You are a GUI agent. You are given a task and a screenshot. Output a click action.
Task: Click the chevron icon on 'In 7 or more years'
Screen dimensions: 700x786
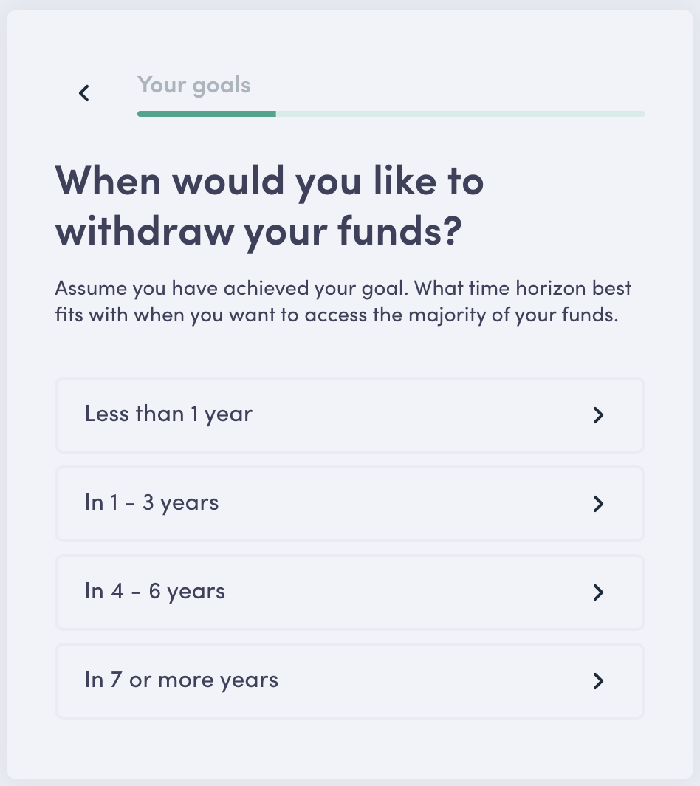click(x=598, y=681)
